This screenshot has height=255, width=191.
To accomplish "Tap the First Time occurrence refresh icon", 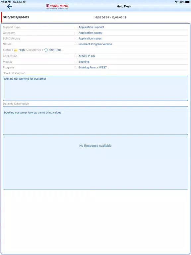I will 46,50.
